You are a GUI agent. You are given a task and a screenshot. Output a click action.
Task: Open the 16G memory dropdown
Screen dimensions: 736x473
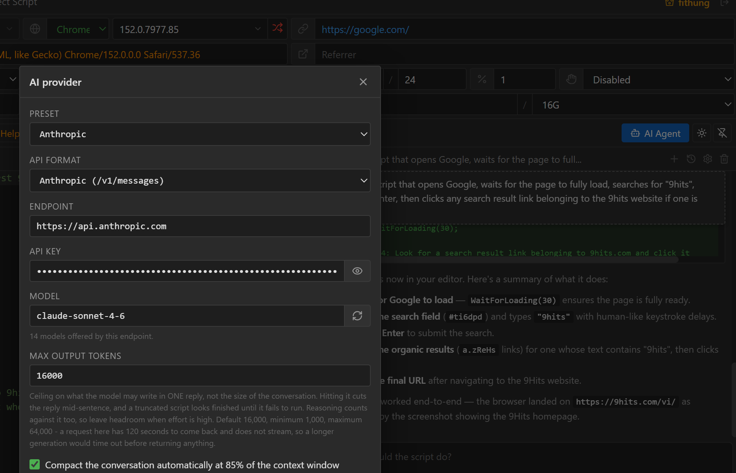point(633,105)
